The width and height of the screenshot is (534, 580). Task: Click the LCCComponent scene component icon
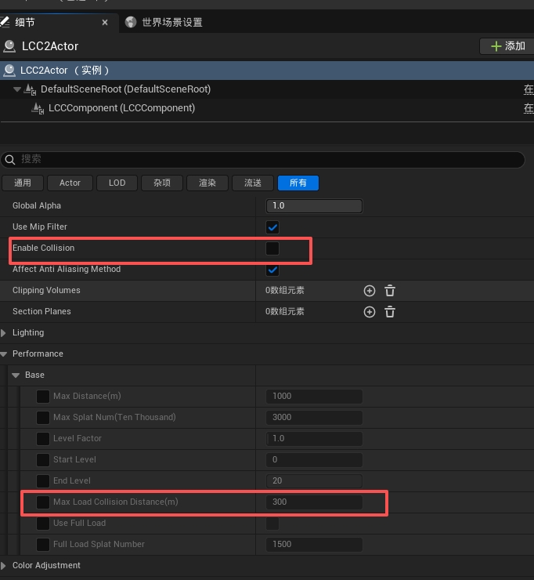pos(38,108)
